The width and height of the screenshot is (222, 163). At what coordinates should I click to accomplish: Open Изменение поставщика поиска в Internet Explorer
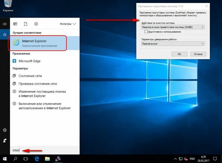(45, 94)
